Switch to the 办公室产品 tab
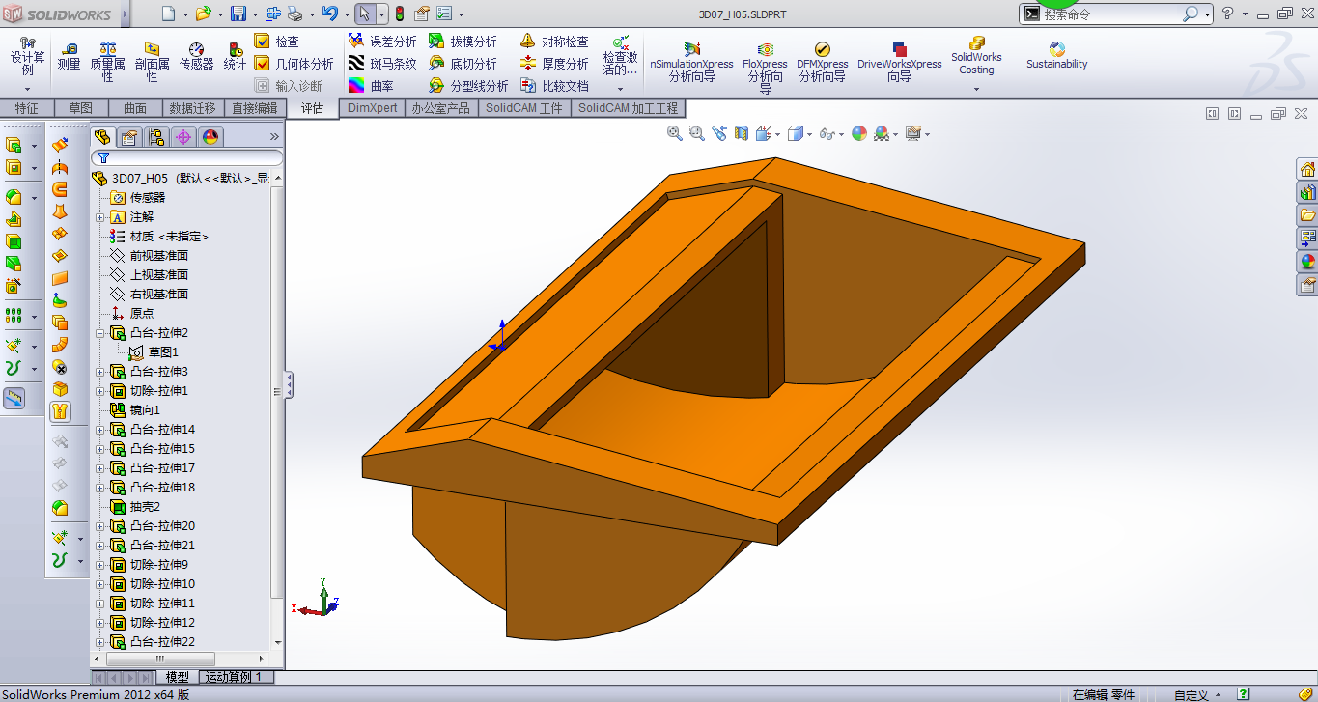Screen dimensions: 1318x702 (x=440, y=108)
